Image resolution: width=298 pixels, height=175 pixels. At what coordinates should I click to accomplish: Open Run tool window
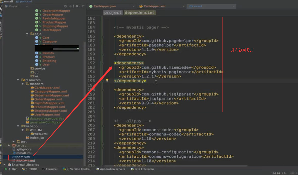pyautogui.click(x=11, y=169)
